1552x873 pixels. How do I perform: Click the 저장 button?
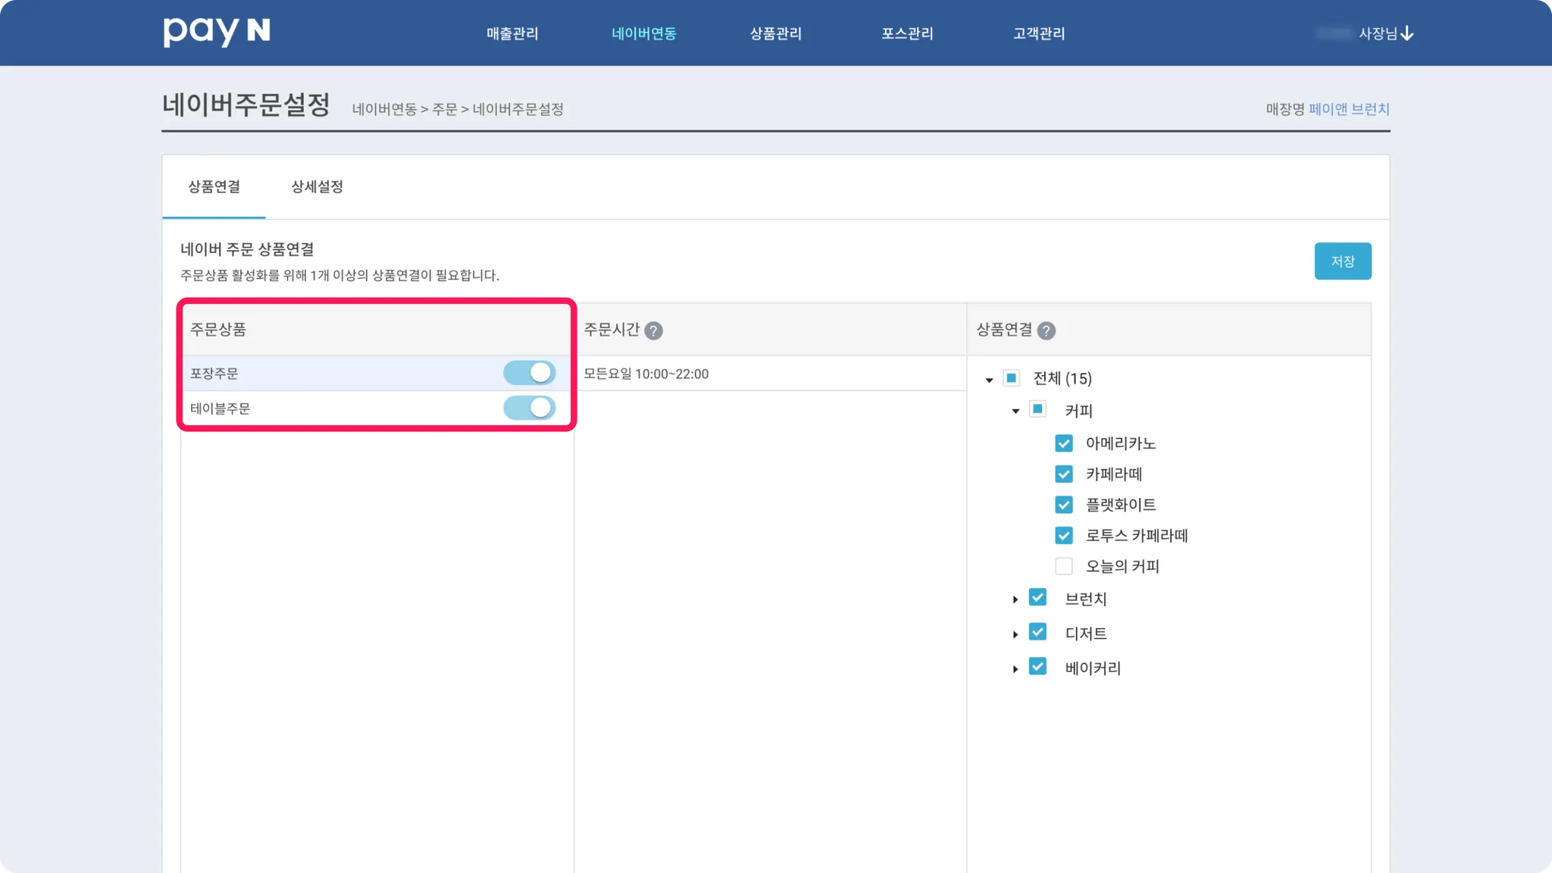coord(1342,261)
